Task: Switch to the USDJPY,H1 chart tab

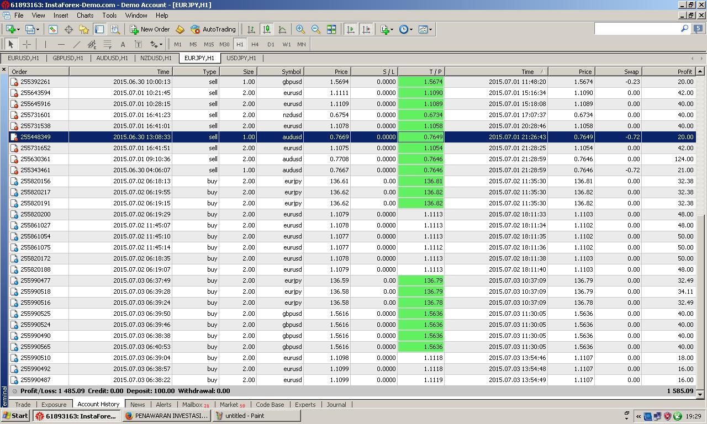Action: pos(241,58)
